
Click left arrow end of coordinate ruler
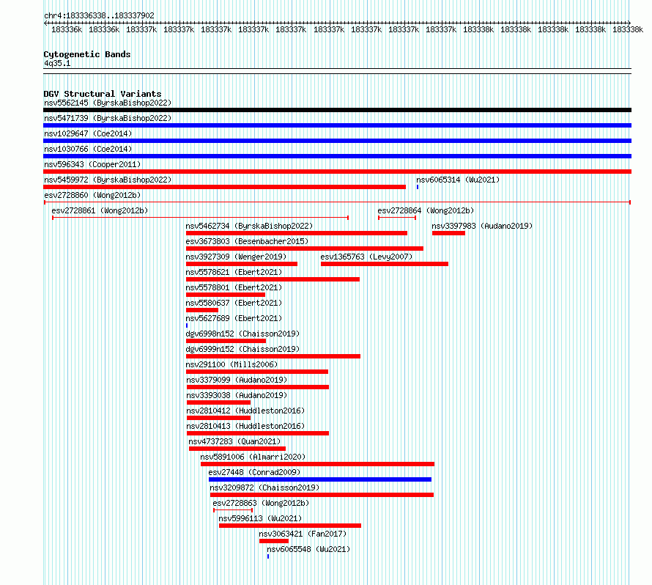45,23
